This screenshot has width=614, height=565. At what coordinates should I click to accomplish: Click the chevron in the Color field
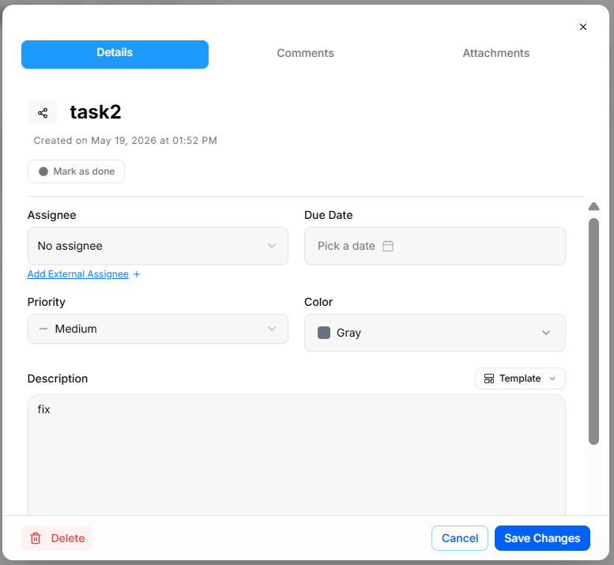coord(546,333)
